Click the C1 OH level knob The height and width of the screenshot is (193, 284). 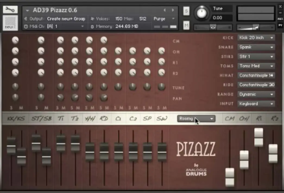[x=118, y=51]
